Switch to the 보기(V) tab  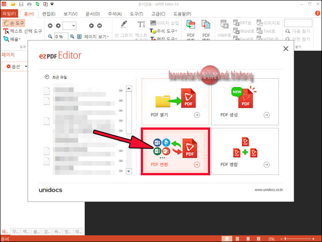click(70, 14)
